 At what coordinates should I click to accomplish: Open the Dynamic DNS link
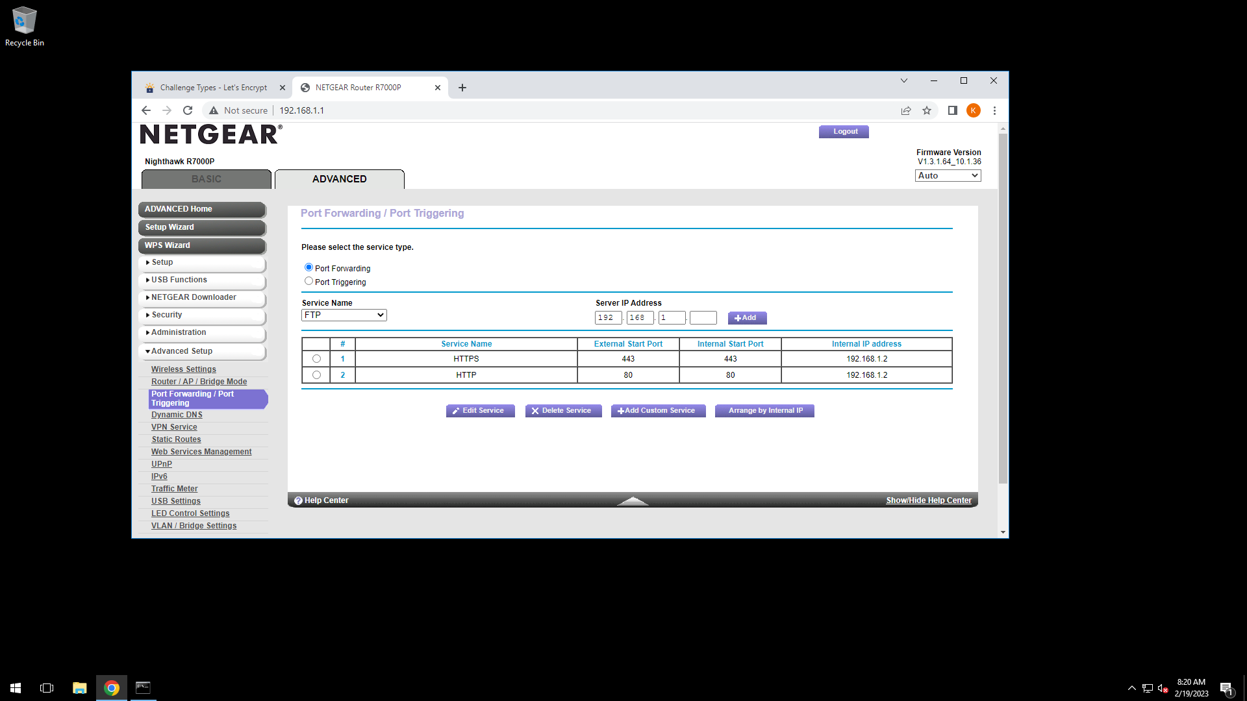(x=177, y=415)
